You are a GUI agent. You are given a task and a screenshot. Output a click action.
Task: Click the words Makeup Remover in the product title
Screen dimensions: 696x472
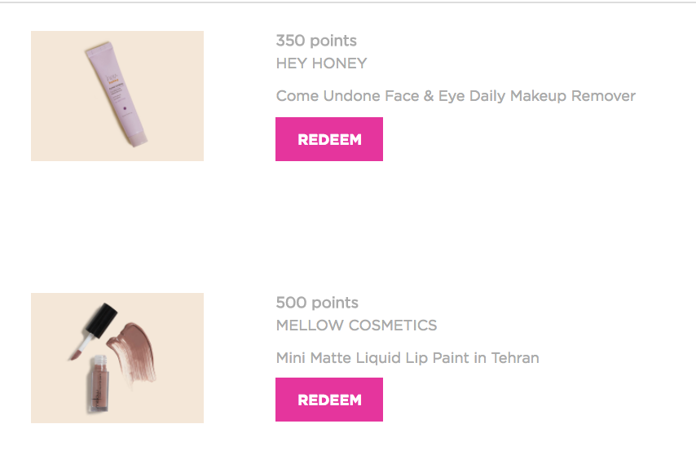573,96
